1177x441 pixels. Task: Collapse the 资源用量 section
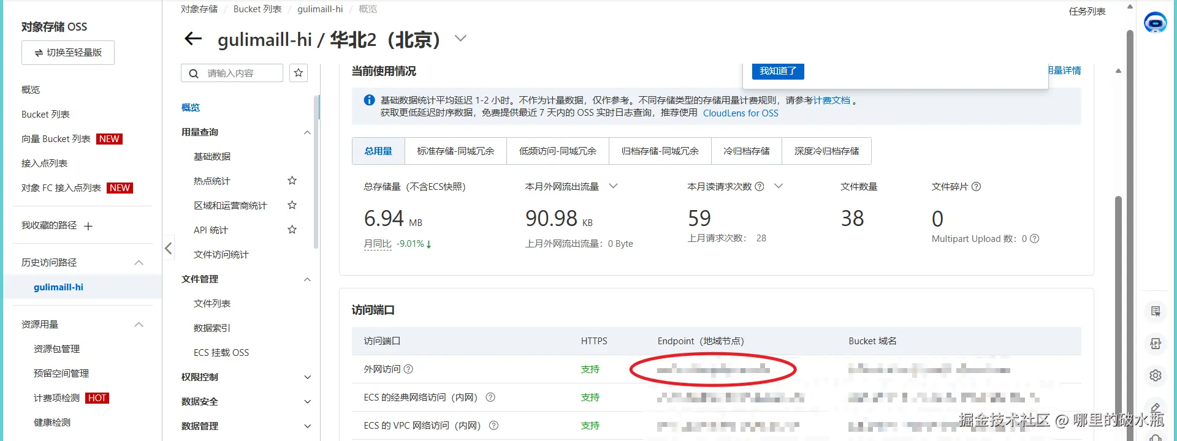(x=139, y=325)
